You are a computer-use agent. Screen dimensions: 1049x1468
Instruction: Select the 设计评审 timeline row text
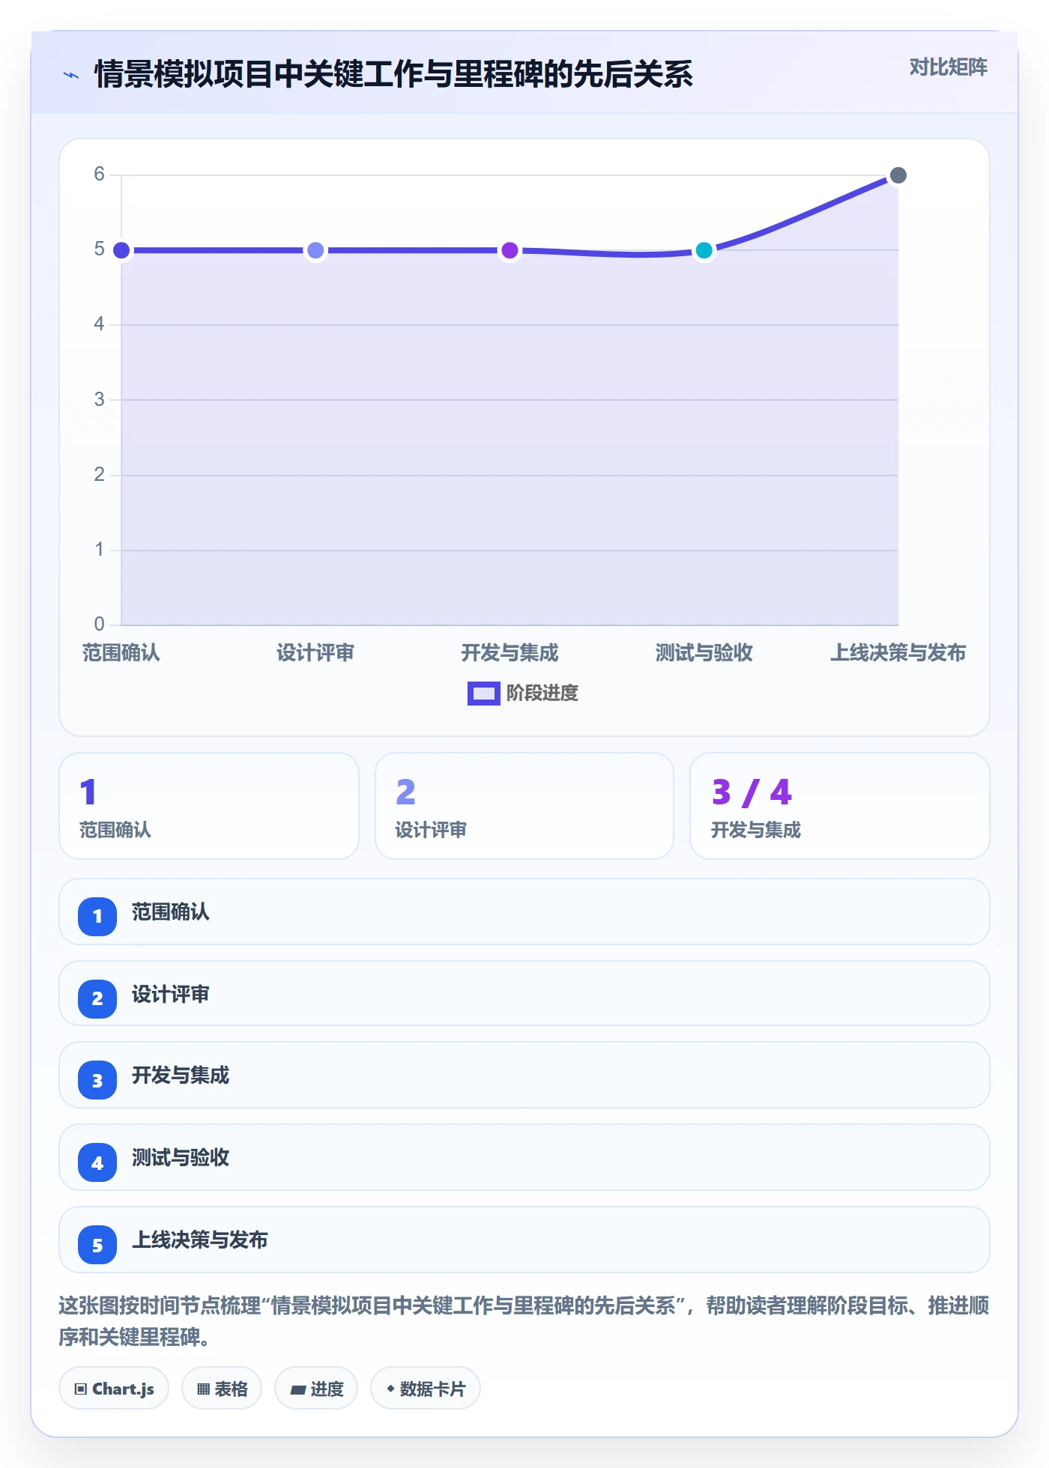point(171,995)
